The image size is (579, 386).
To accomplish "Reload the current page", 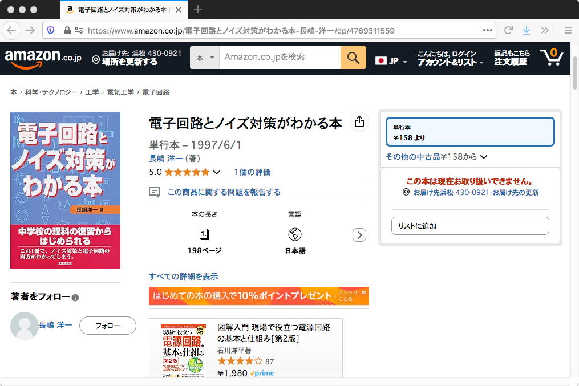I will 508,30.
